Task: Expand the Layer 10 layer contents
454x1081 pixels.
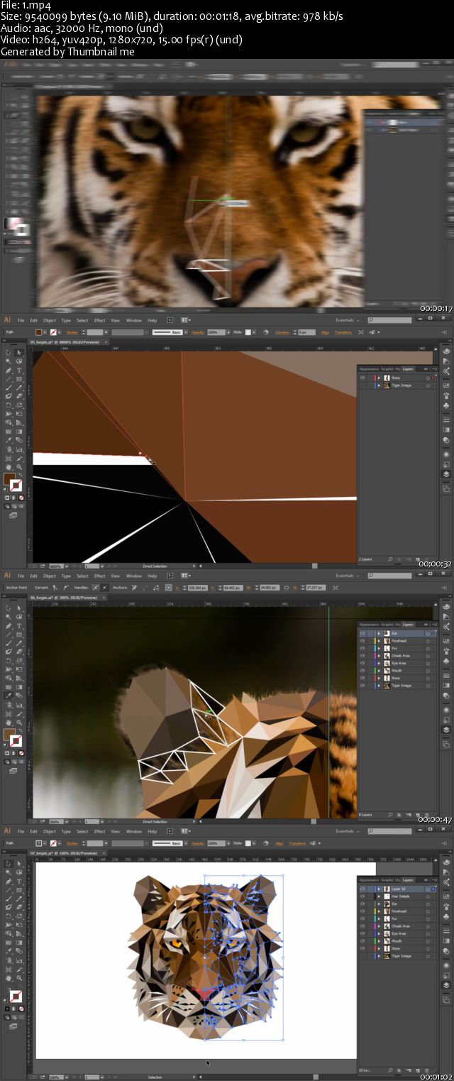Action: coord(379,889)
